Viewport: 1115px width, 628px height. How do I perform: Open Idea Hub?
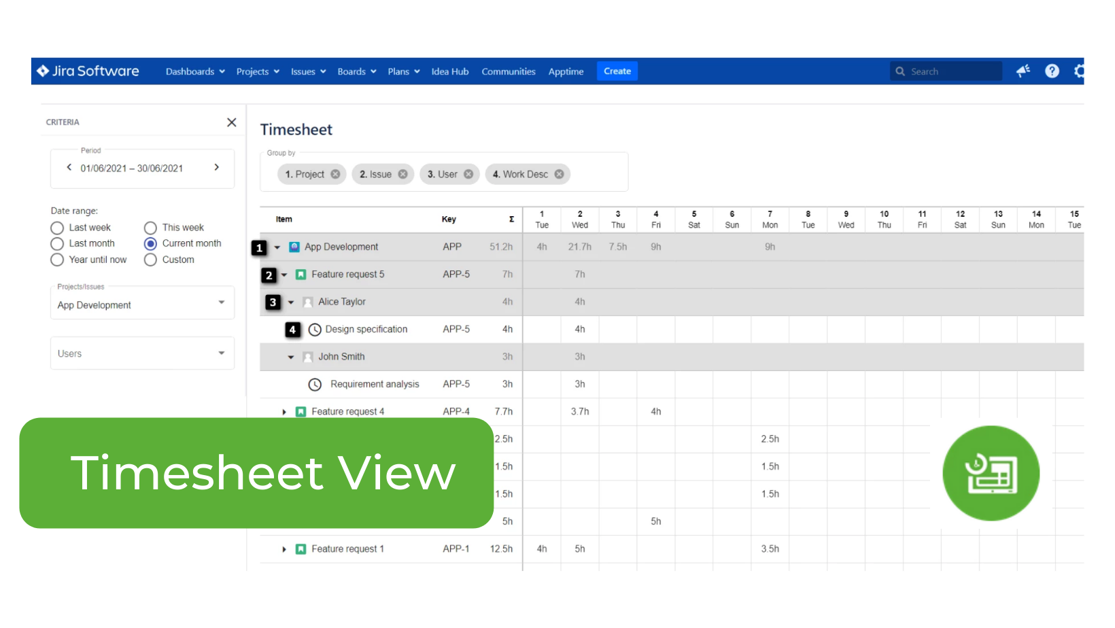(x=450, y=71)
